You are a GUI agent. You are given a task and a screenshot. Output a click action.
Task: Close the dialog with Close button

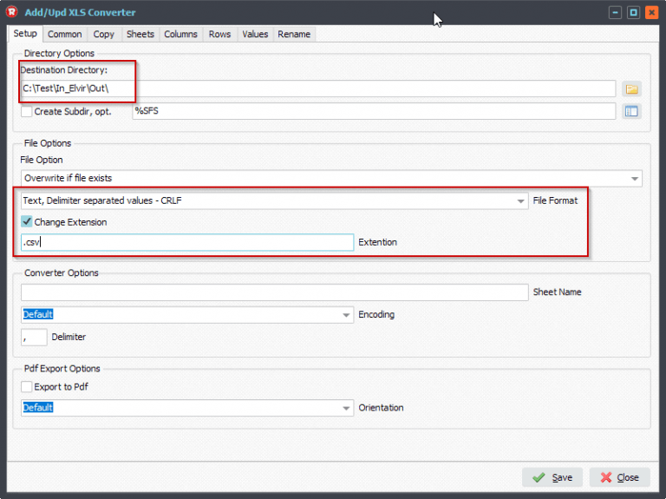click(620, 477)
